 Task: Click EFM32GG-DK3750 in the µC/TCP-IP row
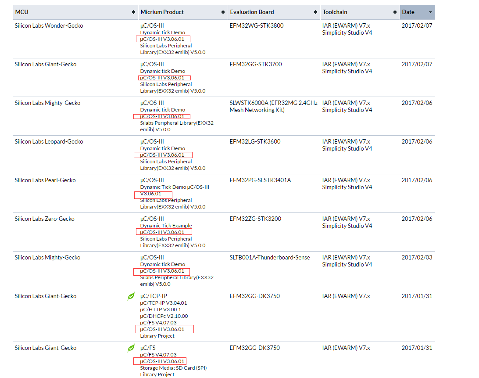click(x=255, y=296)
